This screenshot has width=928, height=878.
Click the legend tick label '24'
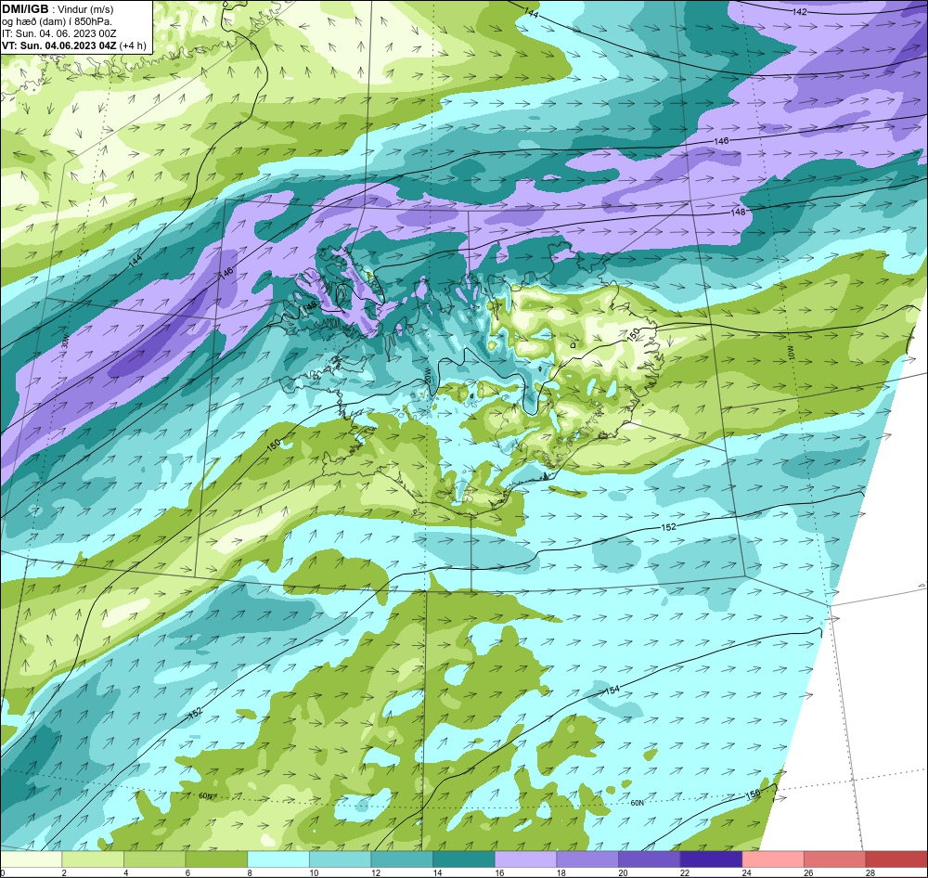tap(746, 872)
